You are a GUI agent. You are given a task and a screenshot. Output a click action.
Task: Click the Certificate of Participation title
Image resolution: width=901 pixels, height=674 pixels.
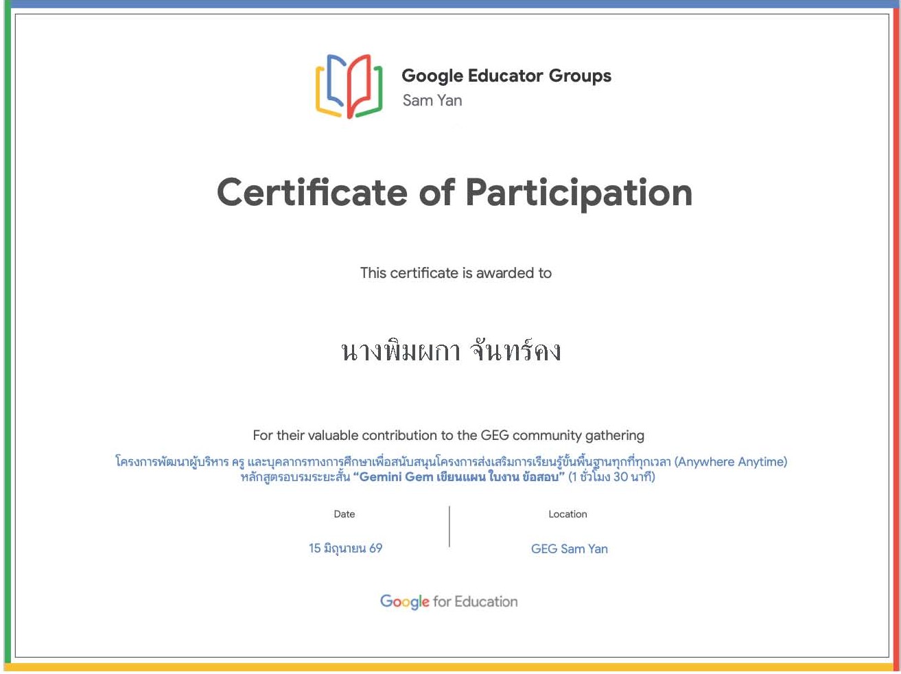coord(454,193)
